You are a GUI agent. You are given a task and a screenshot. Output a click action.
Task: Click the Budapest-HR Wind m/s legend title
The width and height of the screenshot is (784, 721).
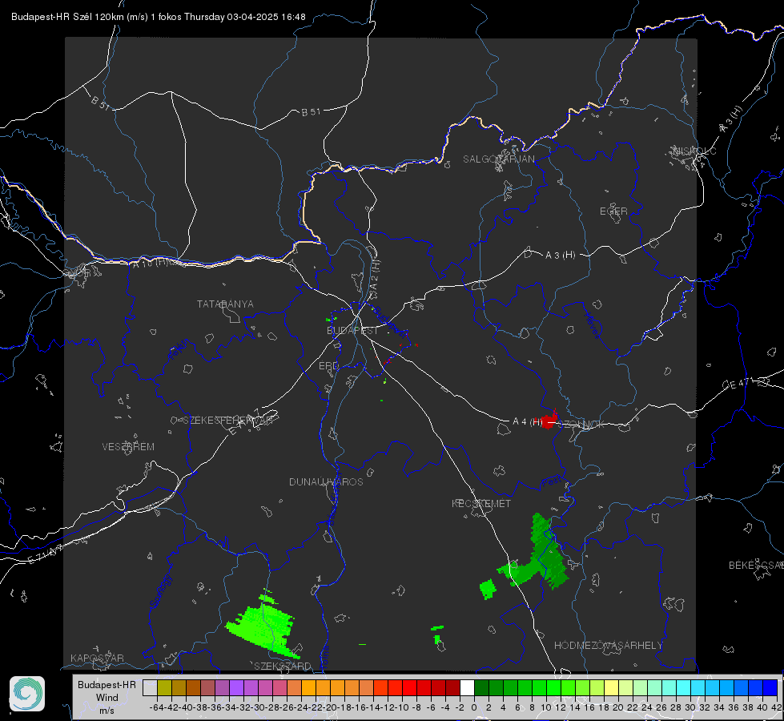(107, 698)
